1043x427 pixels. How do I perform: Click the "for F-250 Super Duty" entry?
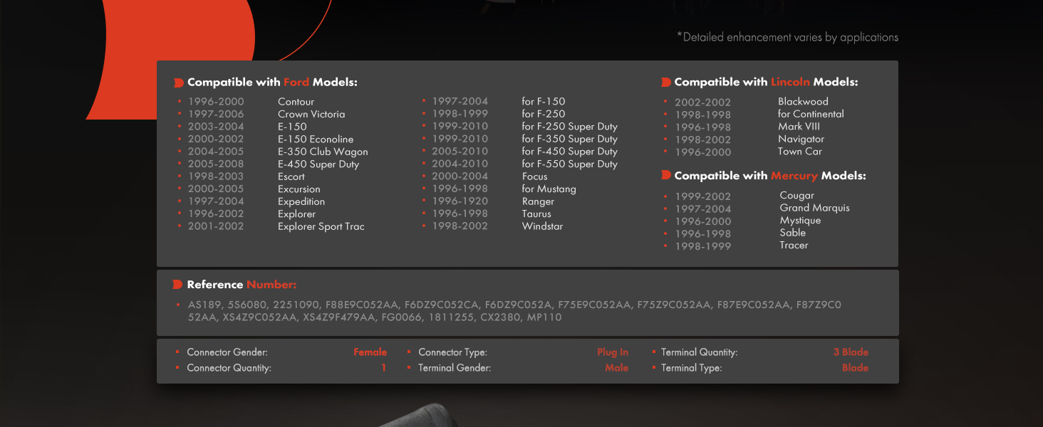click(570, 127)
